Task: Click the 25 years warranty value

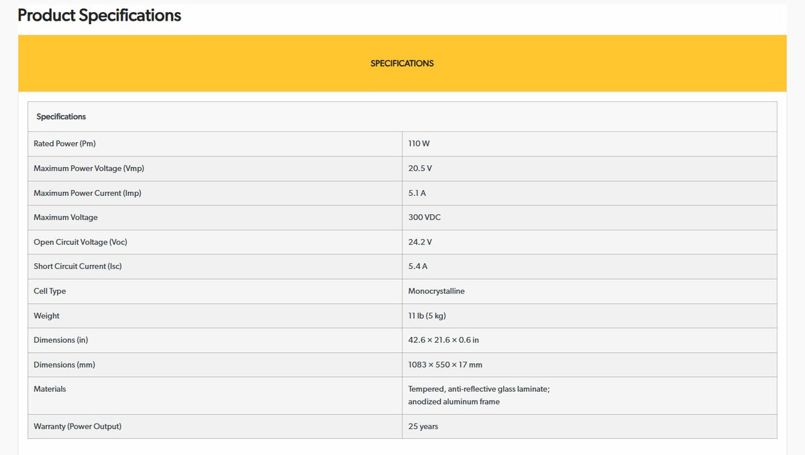Action: [x=423, y=427]
